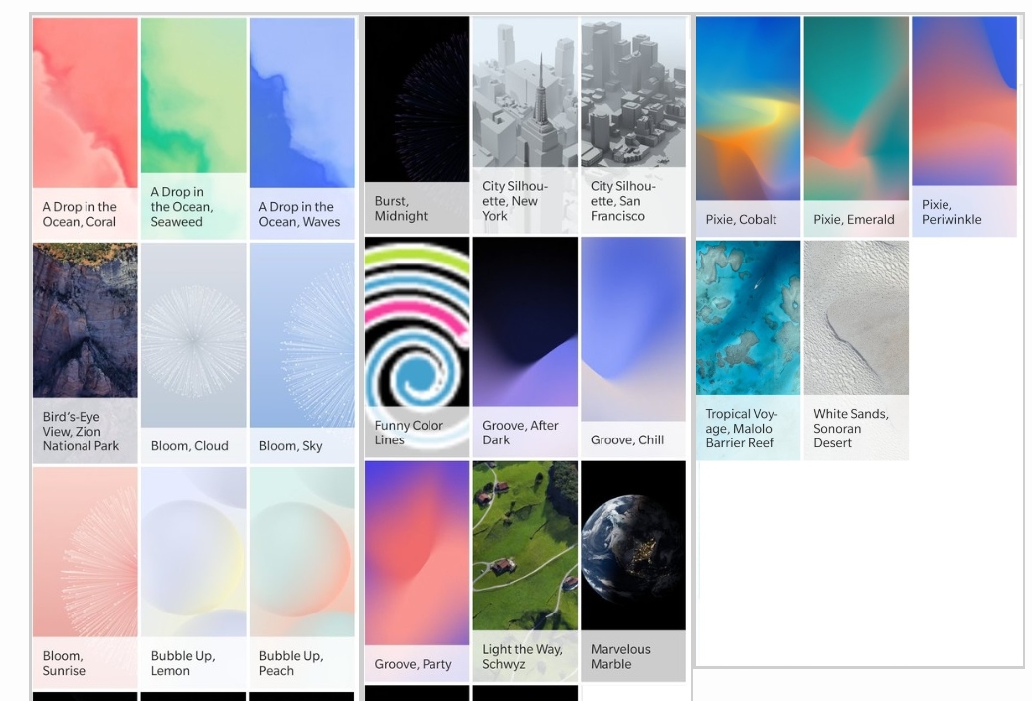Screen dimensions: 1032x701
Task: Select Bird's-Eye View, Zion National Park wallpaper
Action: 85,353
